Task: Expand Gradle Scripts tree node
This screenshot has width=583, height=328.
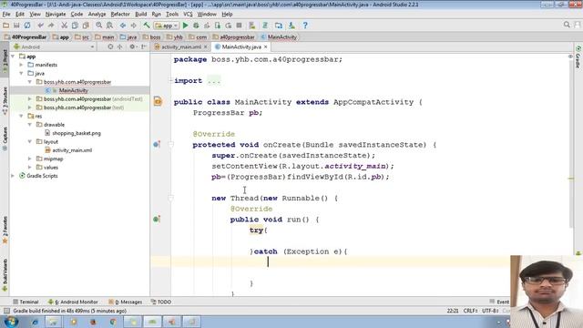Action: click(13, 176)
